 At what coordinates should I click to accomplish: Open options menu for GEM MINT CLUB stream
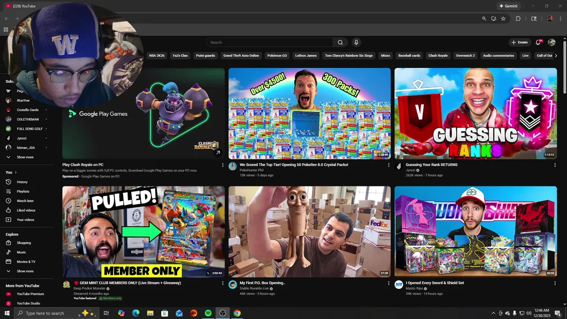[223, 283]
